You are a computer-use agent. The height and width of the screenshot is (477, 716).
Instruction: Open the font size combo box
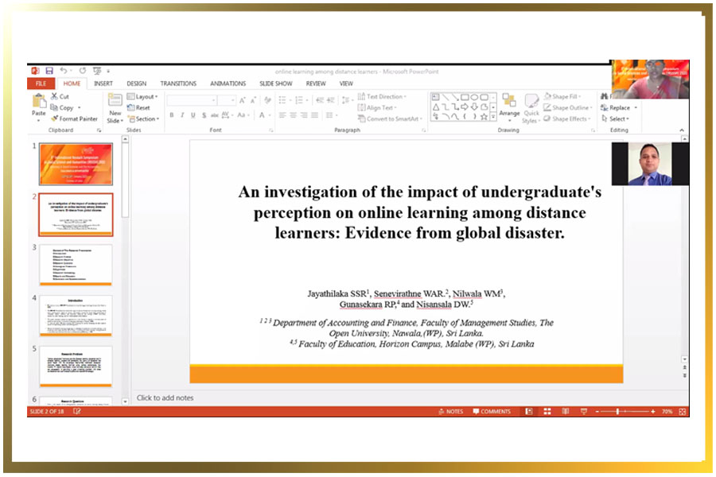(227, 100)
